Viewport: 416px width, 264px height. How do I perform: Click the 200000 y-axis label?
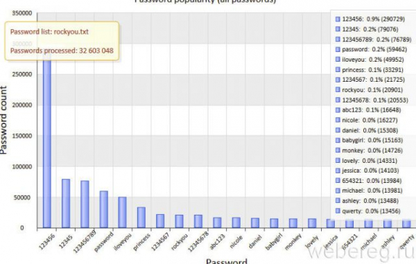tap(22, 105)
